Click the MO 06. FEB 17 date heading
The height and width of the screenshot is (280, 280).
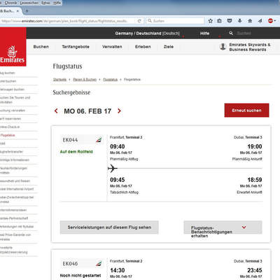(x=87, y=111)
